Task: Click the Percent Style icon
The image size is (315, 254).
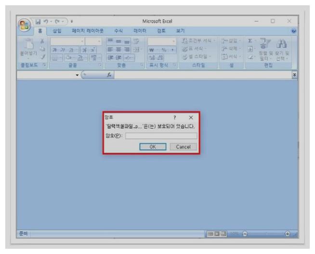Action: pos(165,50)
